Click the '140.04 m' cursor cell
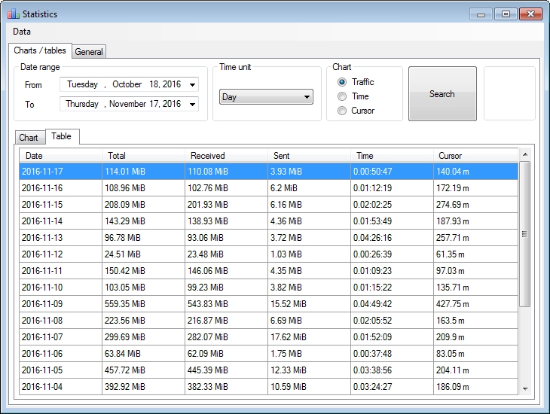The image size is (550, 414). (x=475, y=172)
